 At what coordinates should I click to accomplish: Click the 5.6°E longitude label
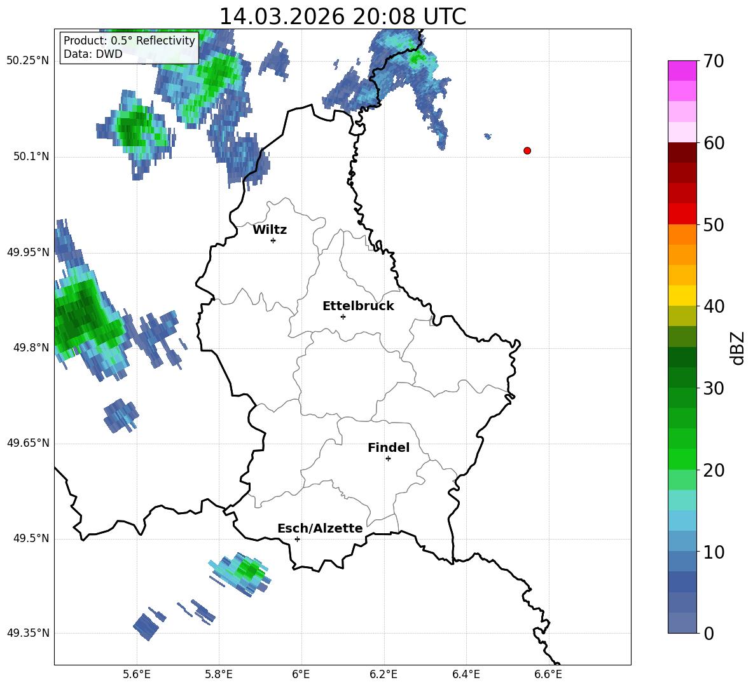click(x=137, y=674)
